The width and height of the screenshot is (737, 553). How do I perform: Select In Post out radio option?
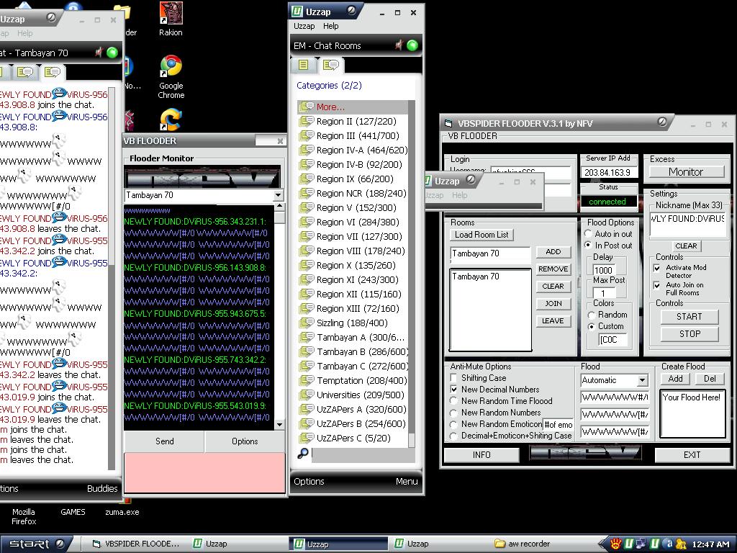pos(587,245)
